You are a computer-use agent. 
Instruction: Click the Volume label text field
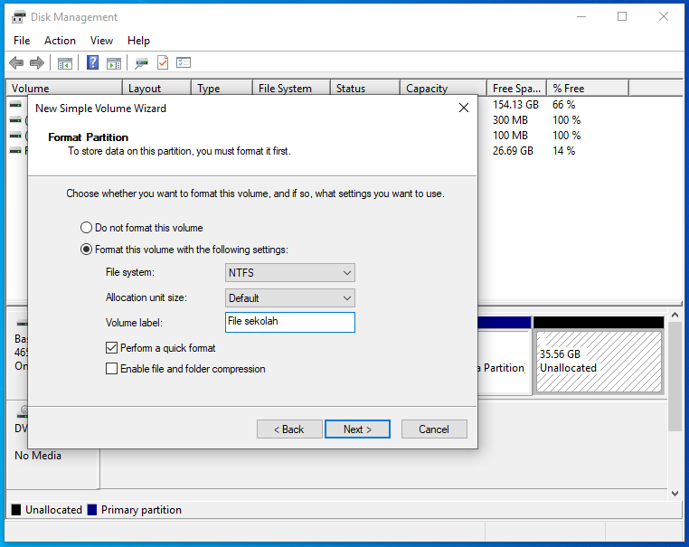[289, 322]
